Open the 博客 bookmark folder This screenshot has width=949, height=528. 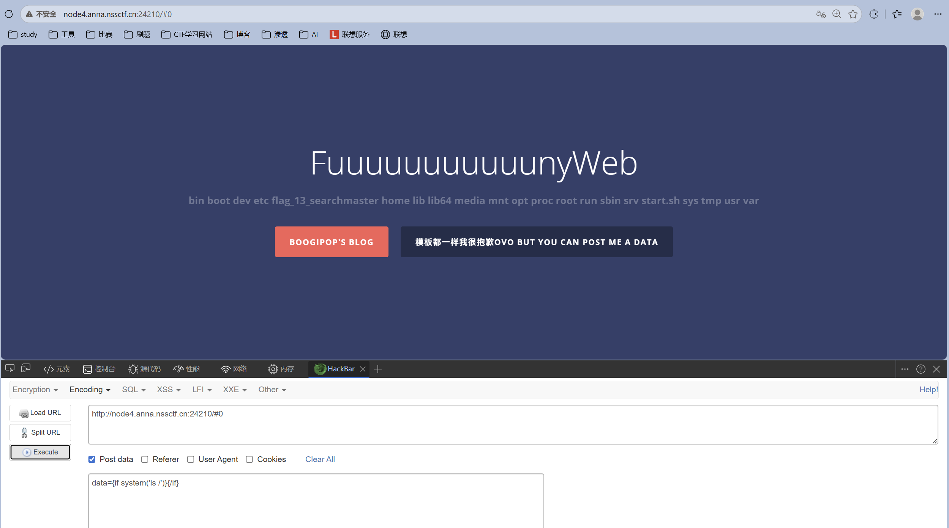point(237,35)
